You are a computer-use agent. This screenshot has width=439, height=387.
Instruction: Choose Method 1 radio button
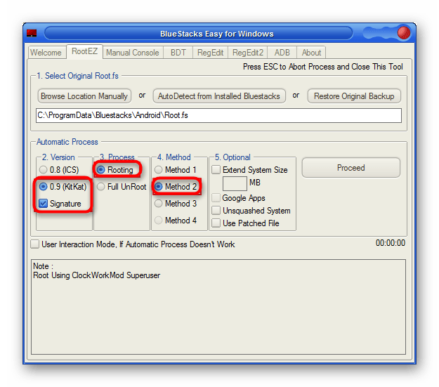click(x=176, y=170)
